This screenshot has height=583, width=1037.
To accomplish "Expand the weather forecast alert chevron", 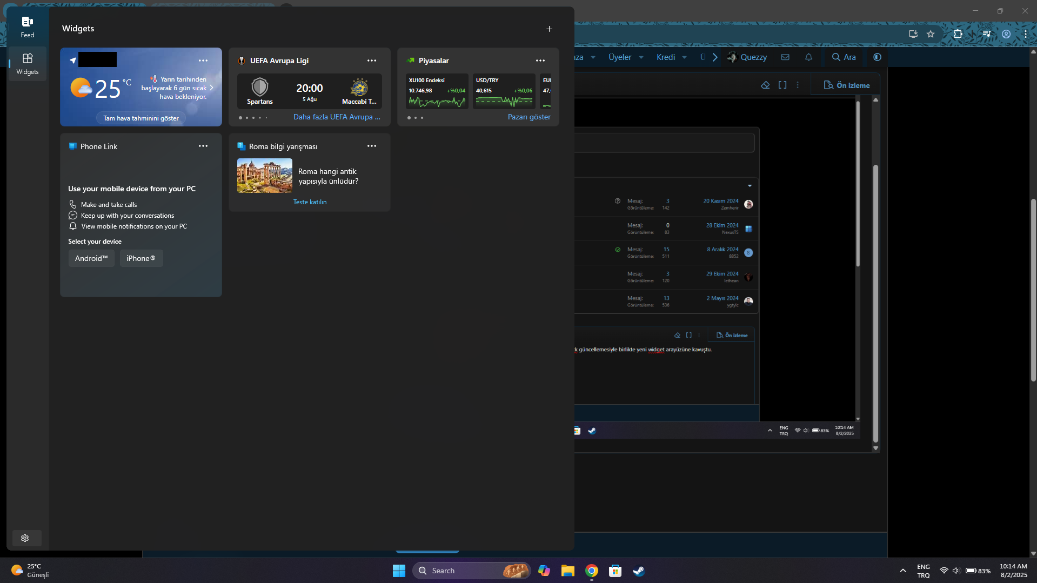I will coord(211,88).
